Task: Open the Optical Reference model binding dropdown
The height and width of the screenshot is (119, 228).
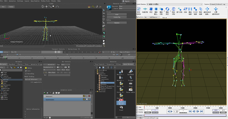Action: [33, 79]
